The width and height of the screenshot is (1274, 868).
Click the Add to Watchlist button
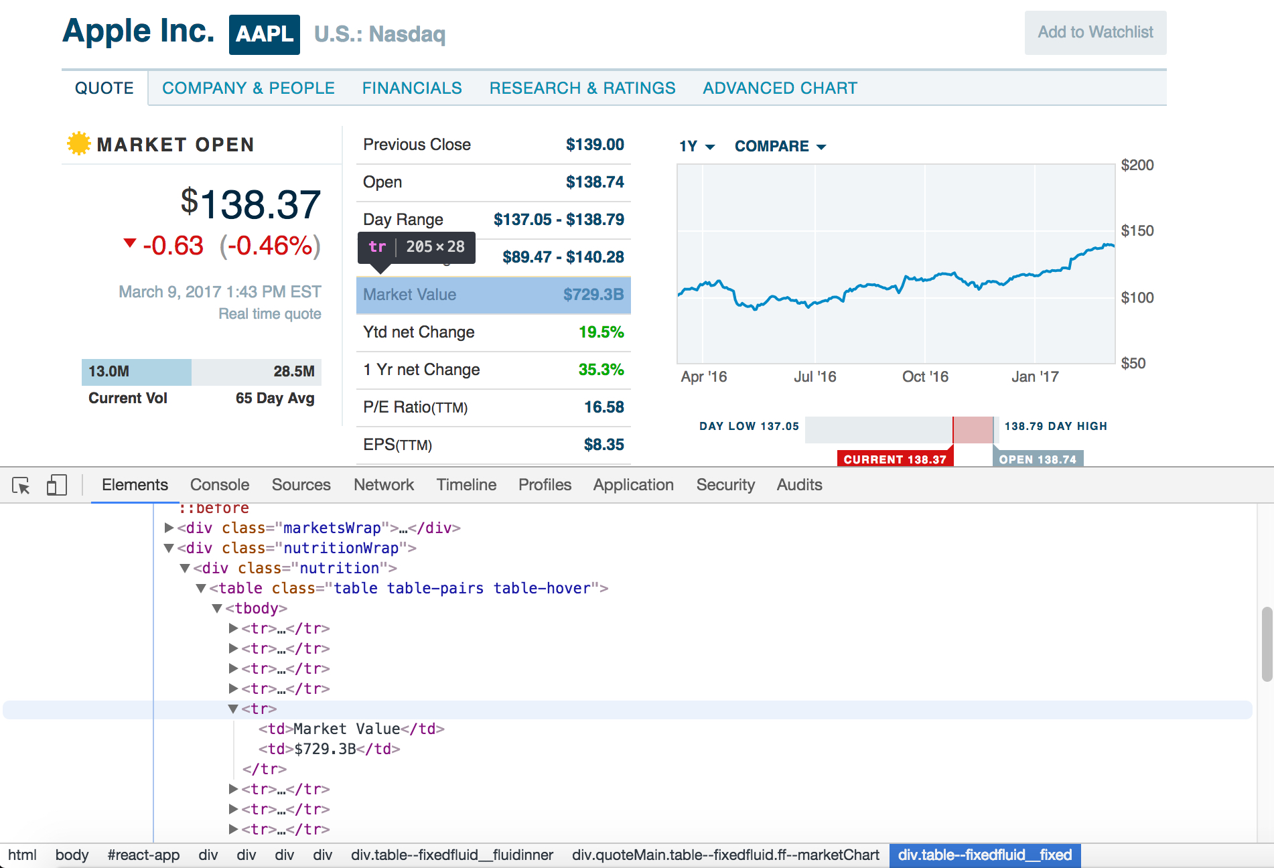click(1096, 33)
